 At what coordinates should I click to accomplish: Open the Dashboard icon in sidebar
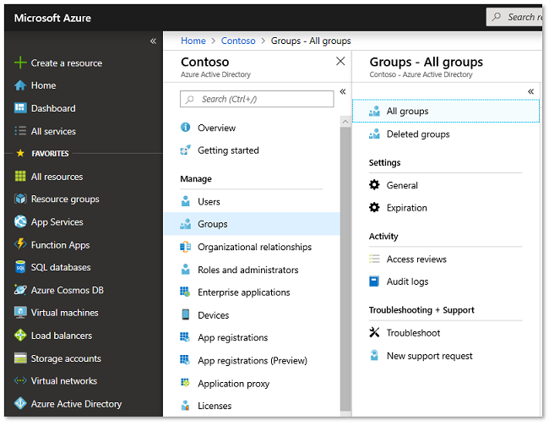(x=21, y=108)
